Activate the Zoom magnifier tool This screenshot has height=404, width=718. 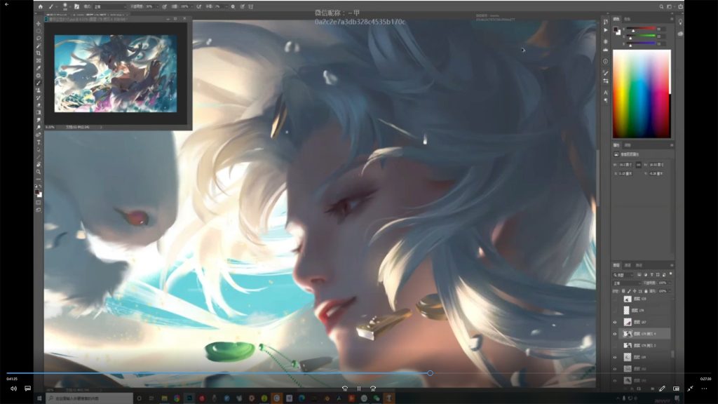point(39,171)
